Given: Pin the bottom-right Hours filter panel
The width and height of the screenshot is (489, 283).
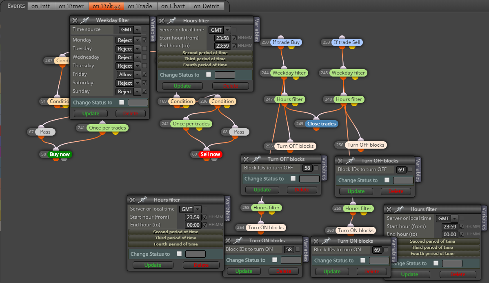Looking at the screenshot, I should [x=399, y=209].
